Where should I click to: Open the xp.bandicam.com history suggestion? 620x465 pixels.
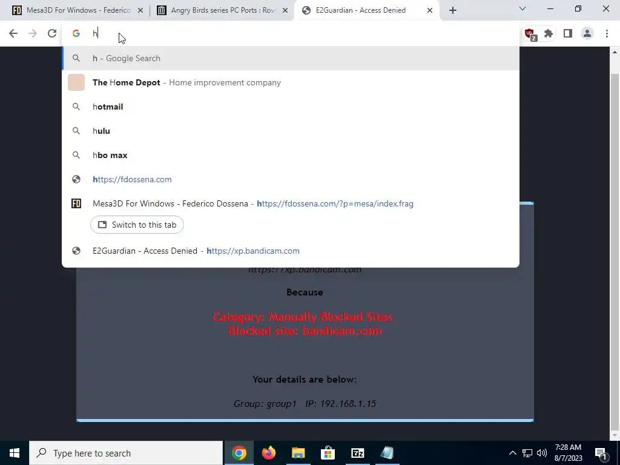click(x=291, y=251)
